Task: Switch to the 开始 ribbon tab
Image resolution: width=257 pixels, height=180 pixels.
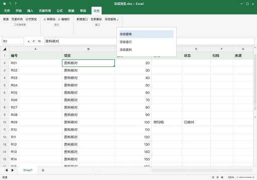Action: pos(19,11)
